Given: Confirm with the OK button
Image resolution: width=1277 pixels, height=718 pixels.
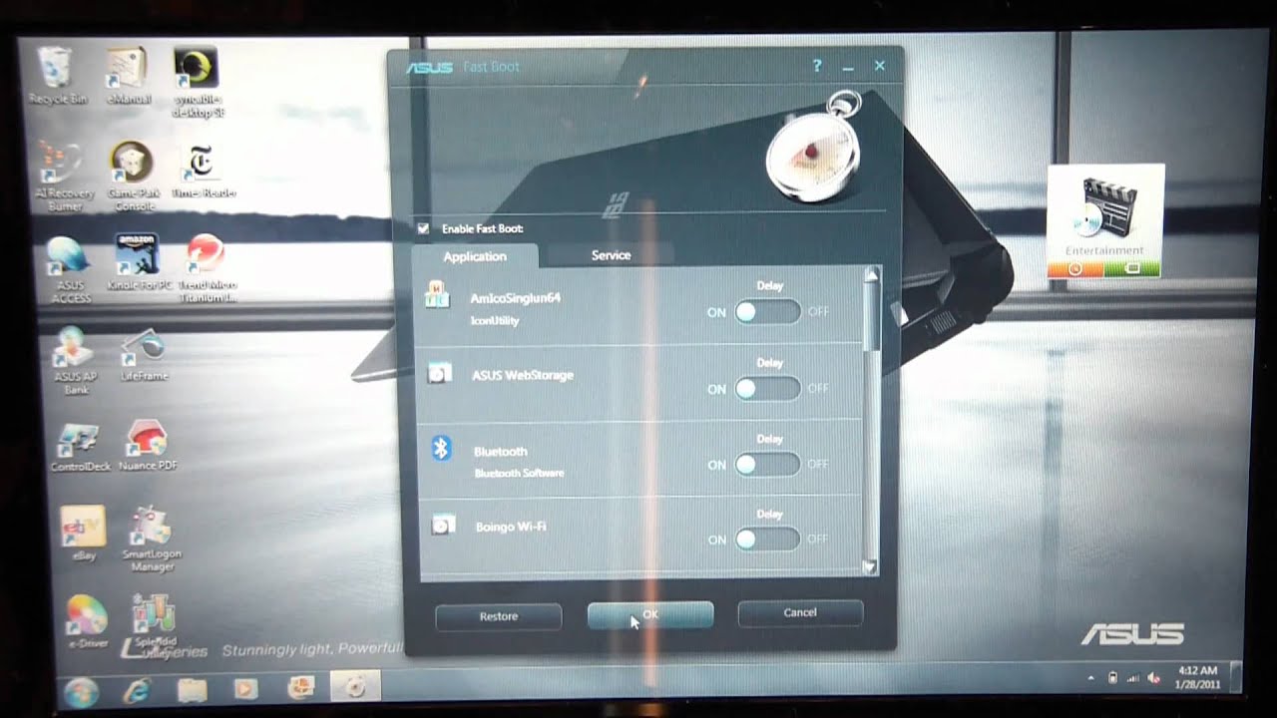Looking at the screenshot, I should 649,614.
